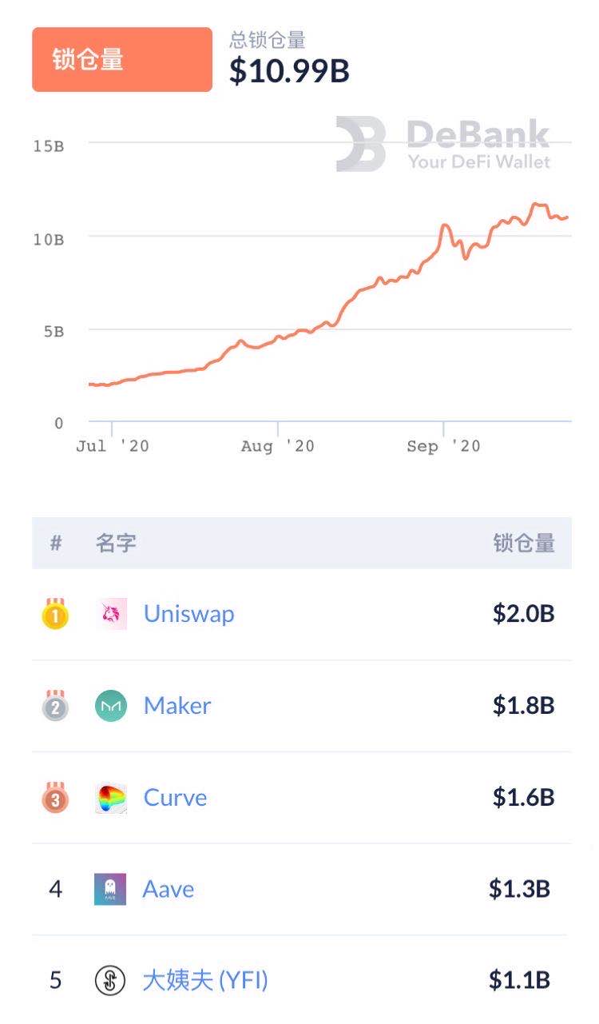Open the Aave project link
The height and width of the screenshot is (1024, 599).
point(168,889)
